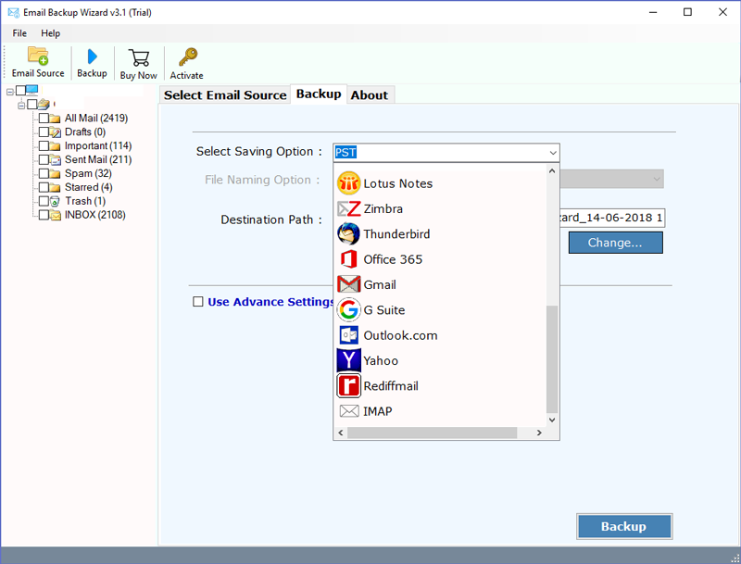Select the Starred (4) folder label

pyautogui.click(x=89, y=187)
